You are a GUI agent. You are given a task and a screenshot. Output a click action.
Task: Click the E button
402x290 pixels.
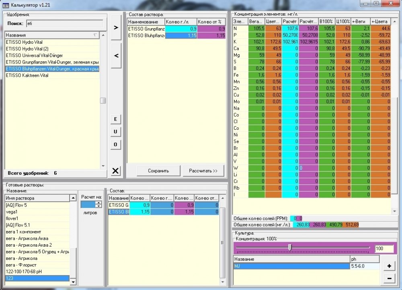115,119
